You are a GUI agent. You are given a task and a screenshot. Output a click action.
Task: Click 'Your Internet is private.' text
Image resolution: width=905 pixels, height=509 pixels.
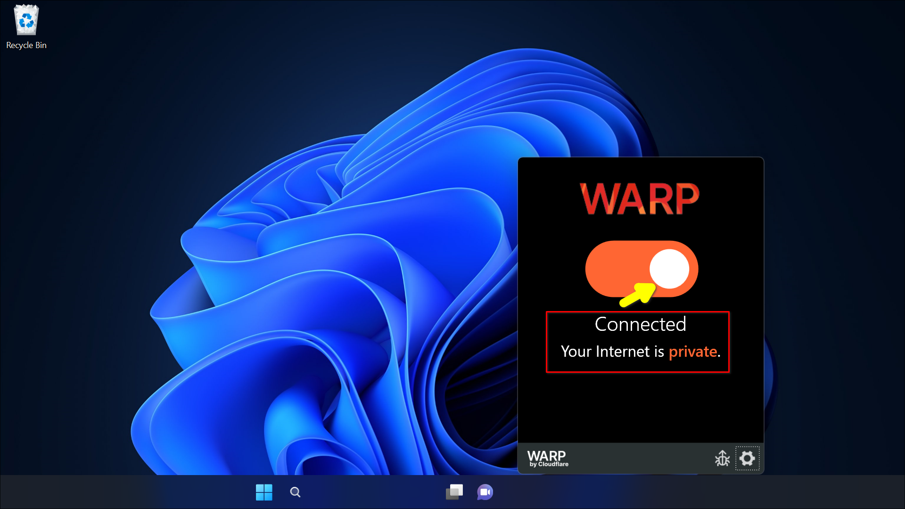tap(641, 352)
